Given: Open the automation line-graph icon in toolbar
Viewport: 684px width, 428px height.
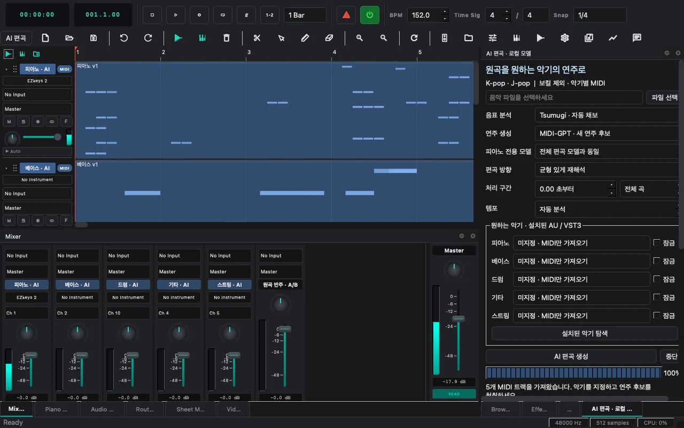Looking at the screenshot, I should pos(613,38).
